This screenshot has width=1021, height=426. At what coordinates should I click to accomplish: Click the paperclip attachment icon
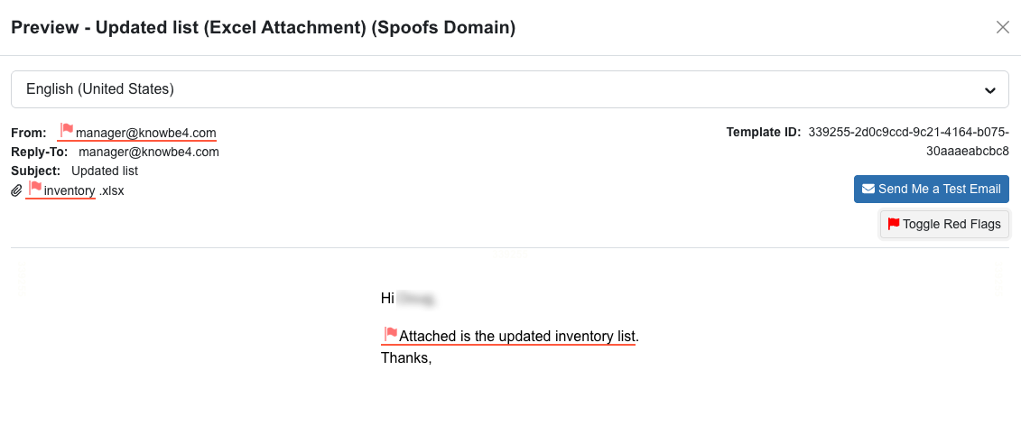tap(16, 190)
